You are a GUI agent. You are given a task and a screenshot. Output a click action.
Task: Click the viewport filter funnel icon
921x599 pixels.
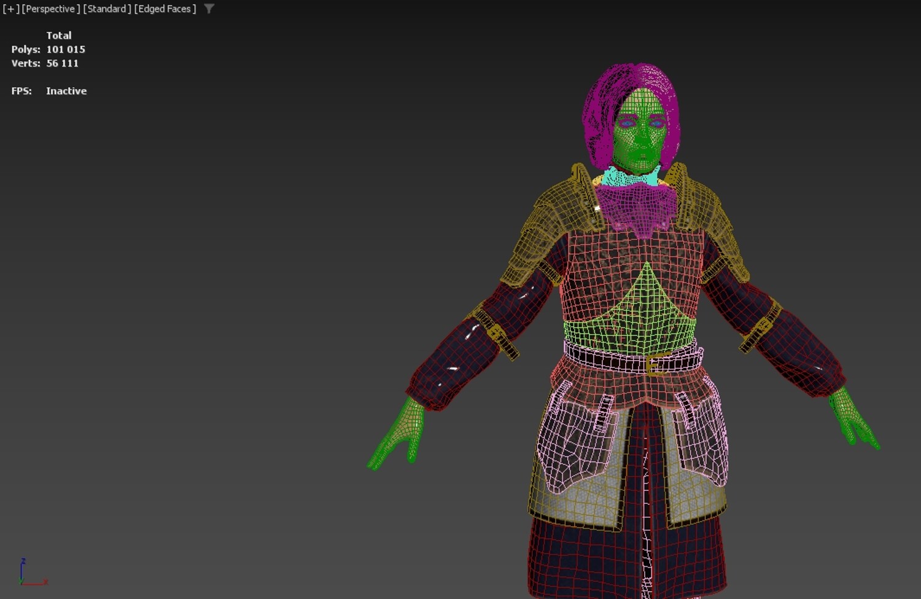[209, 9]
